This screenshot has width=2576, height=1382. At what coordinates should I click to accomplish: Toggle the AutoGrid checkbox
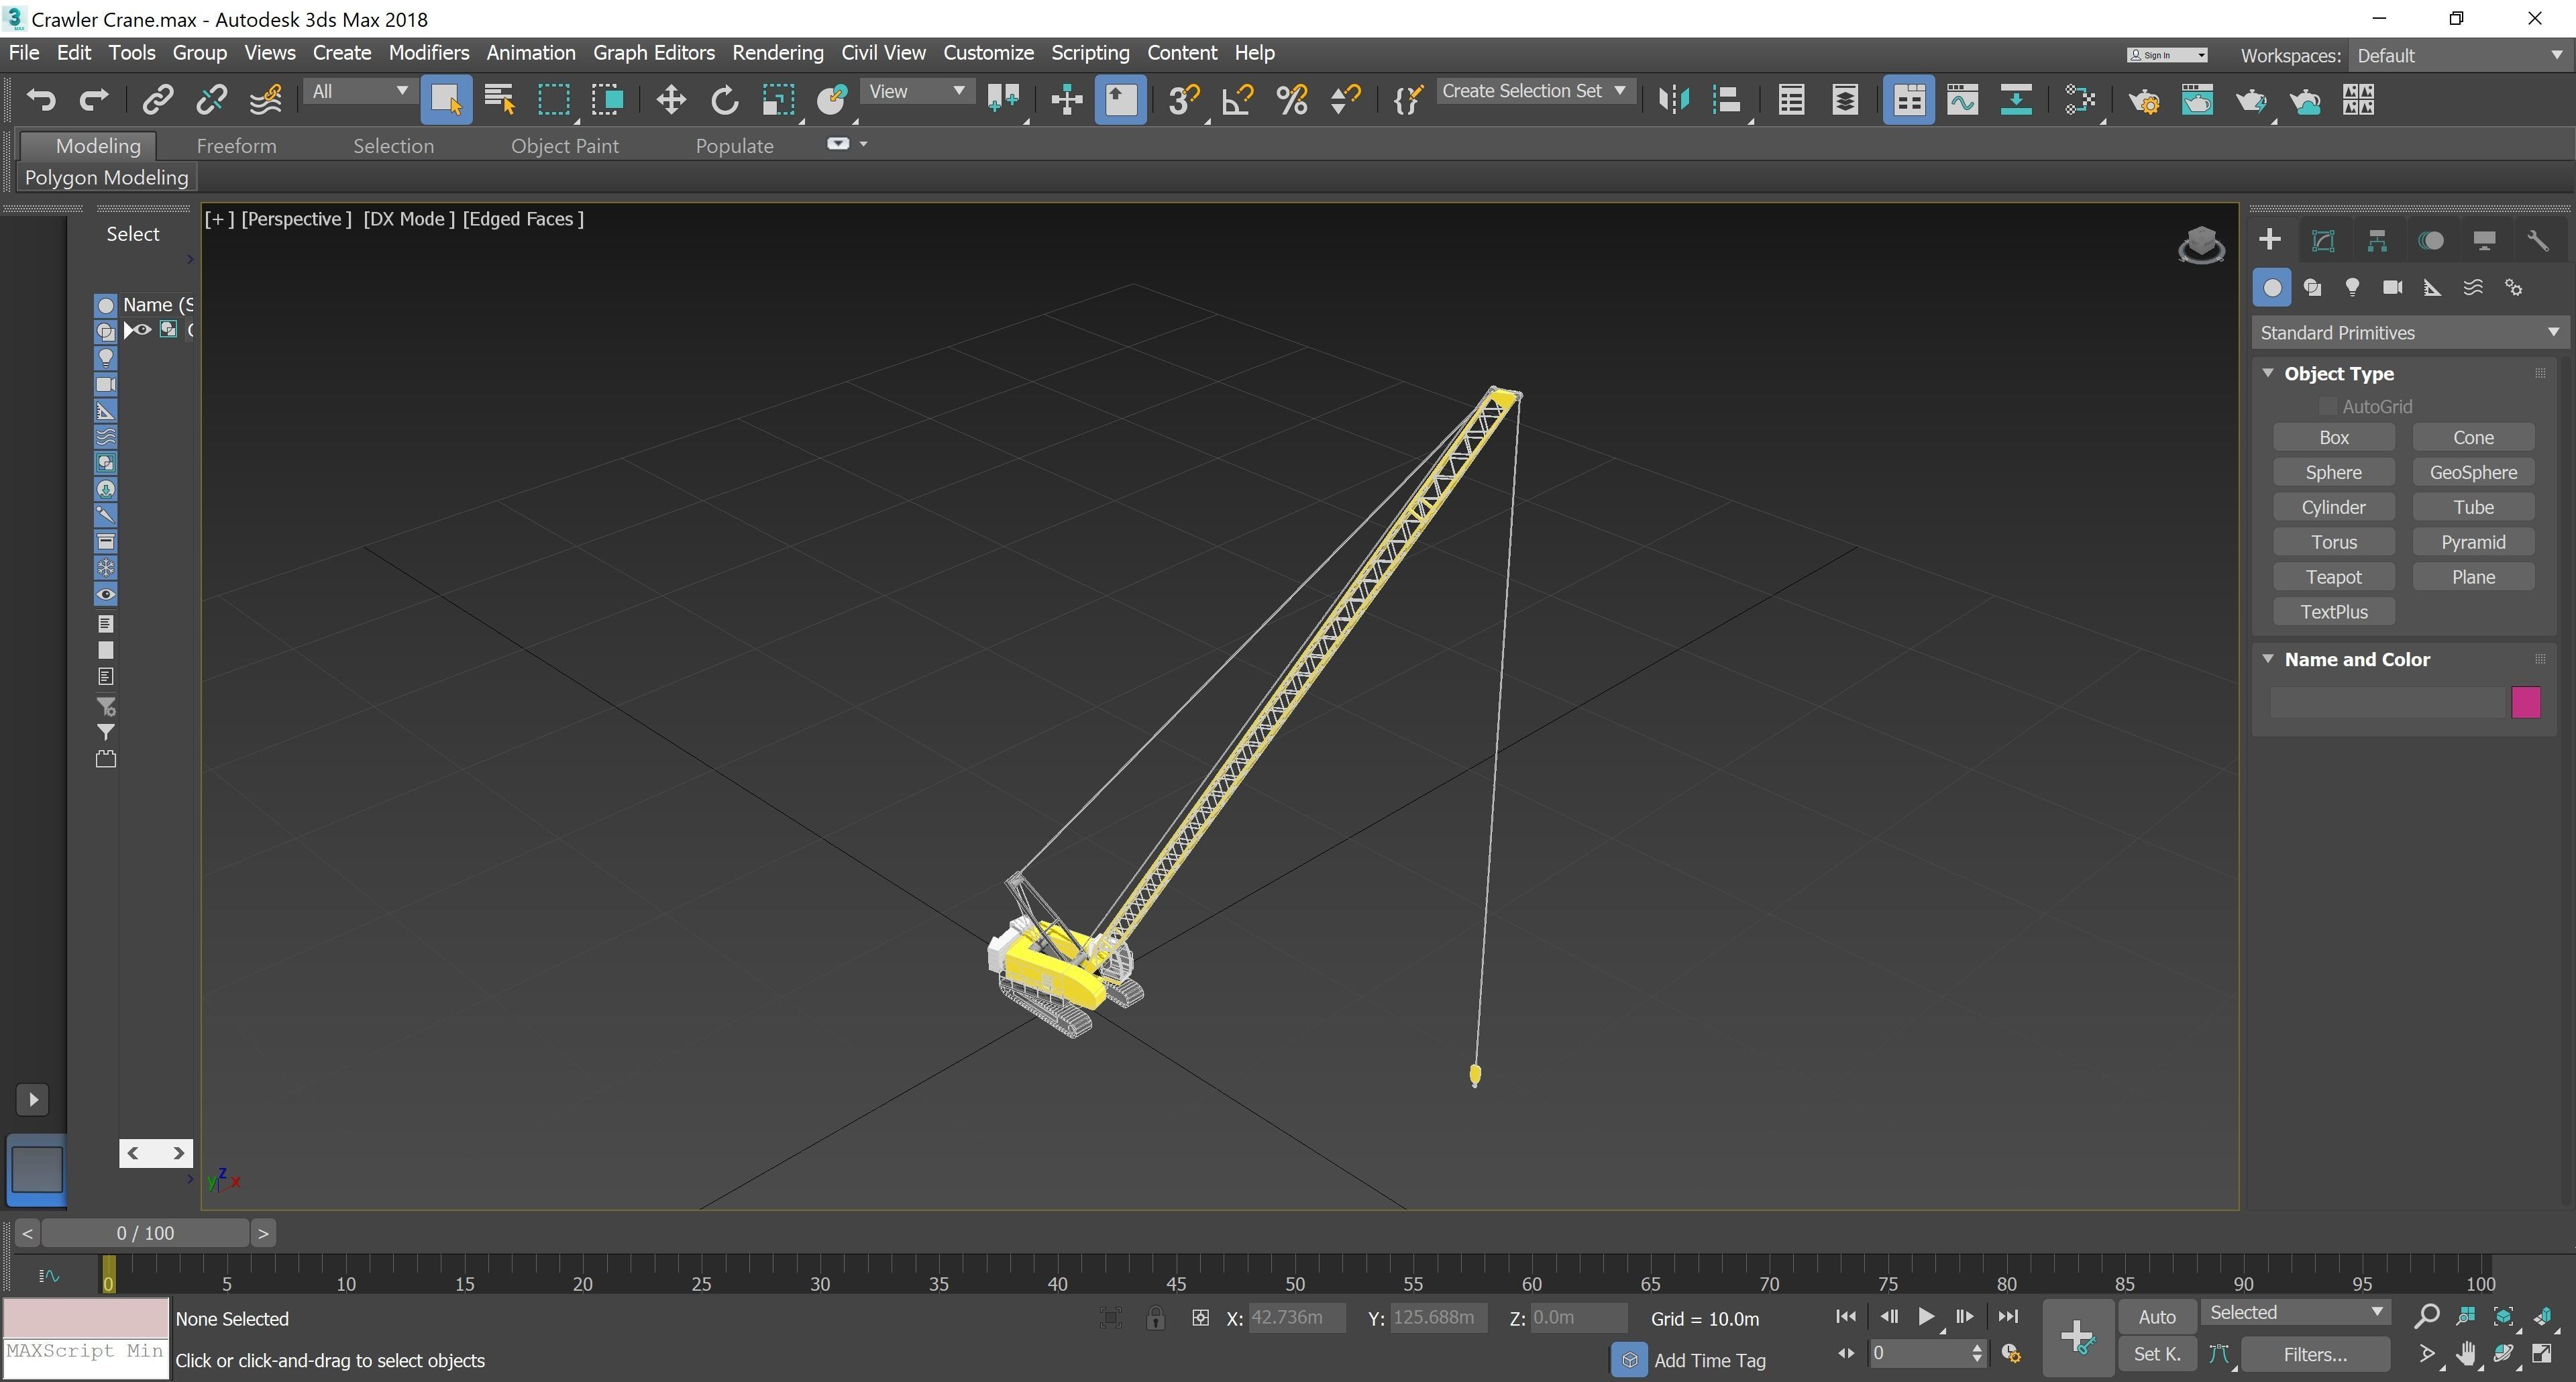2327,406
